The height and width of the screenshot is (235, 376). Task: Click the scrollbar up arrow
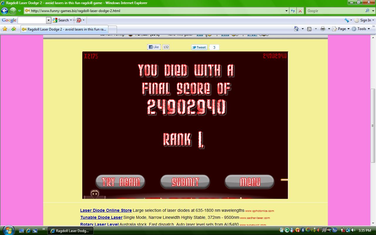click(373, 37)
